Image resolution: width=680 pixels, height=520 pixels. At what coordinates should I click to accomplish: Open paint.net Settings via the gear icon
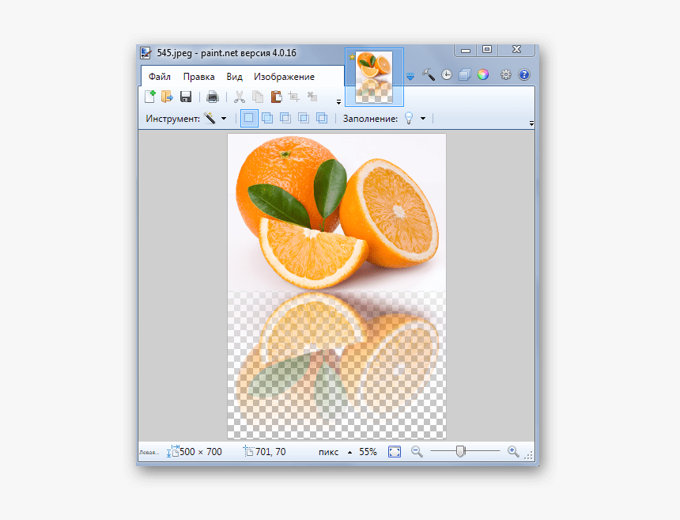(x=504, y=74)
